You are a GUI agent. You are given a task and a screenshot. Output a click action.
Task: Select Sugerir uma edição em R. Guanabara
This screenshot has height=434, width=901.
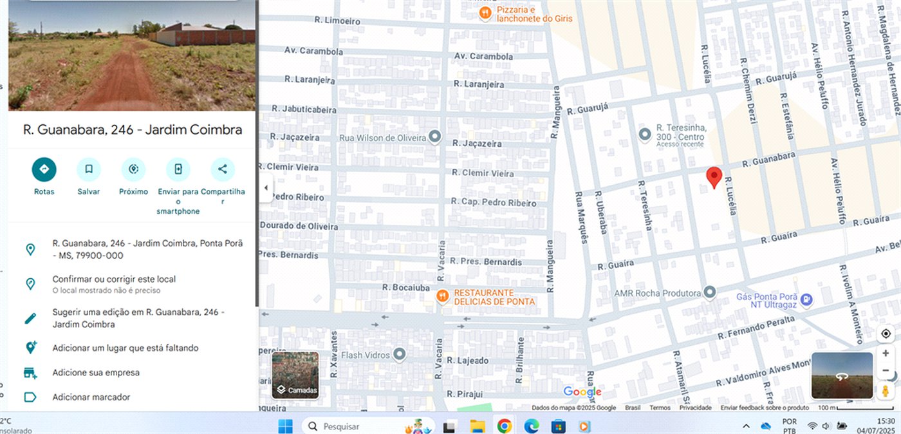133,318
